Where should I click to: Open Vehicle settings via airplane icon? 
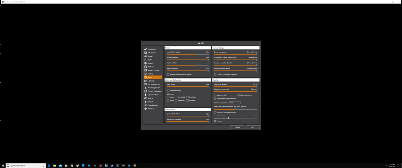pyautogui.click(x=145, y=98)
